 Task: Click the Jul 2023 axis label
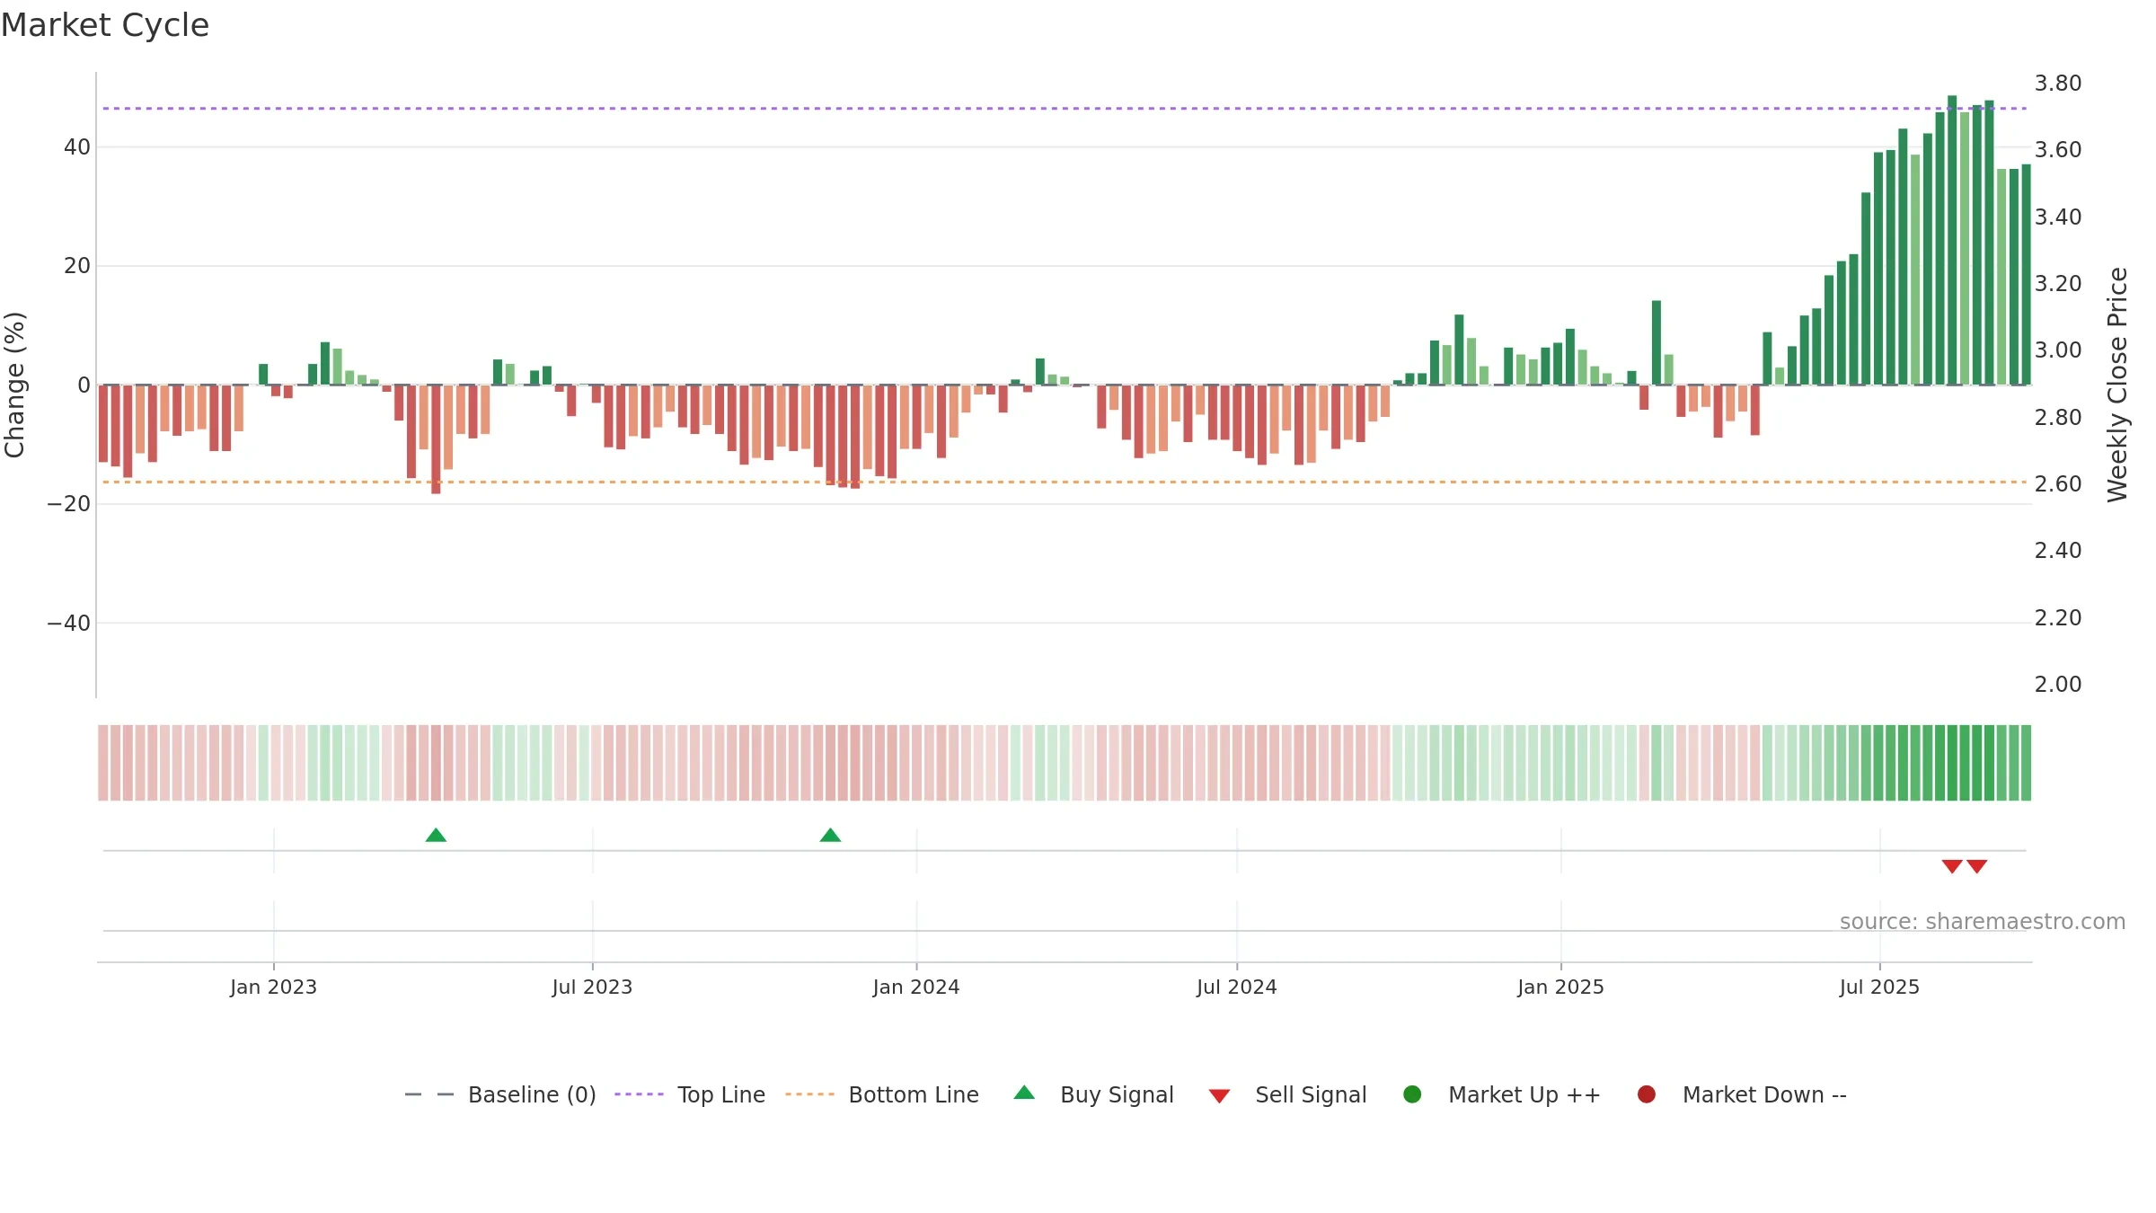click(592, 987)
